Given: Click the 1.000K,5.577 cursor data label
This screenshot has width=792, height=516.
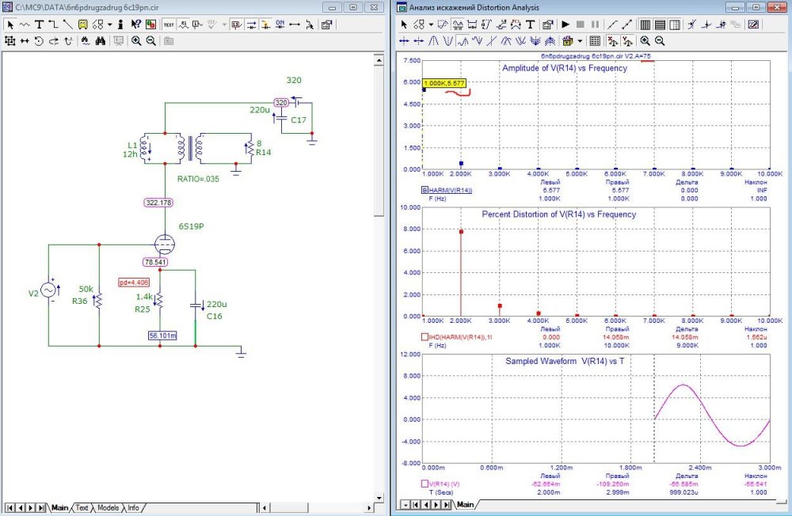Looking at the screenshot, I should [x=444, y=82].
